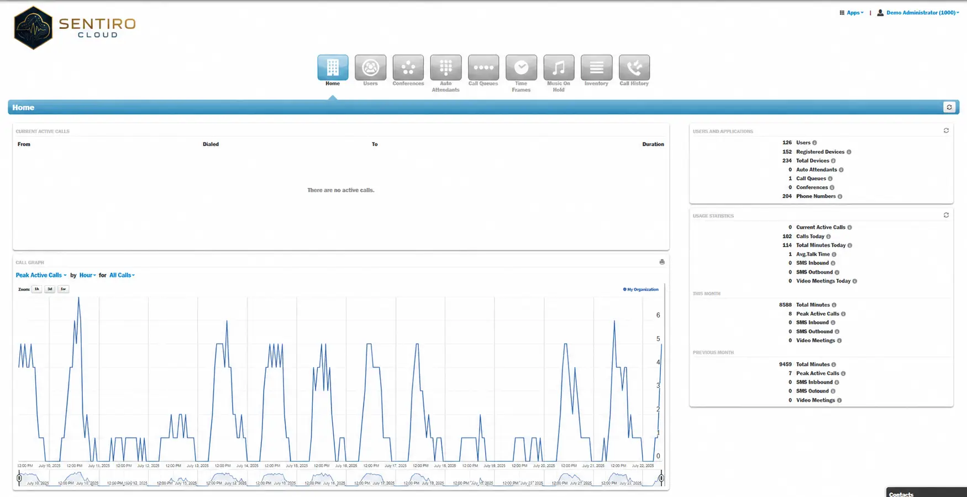Open Time Frames section
Screen dimensions: 967x497
521,67
